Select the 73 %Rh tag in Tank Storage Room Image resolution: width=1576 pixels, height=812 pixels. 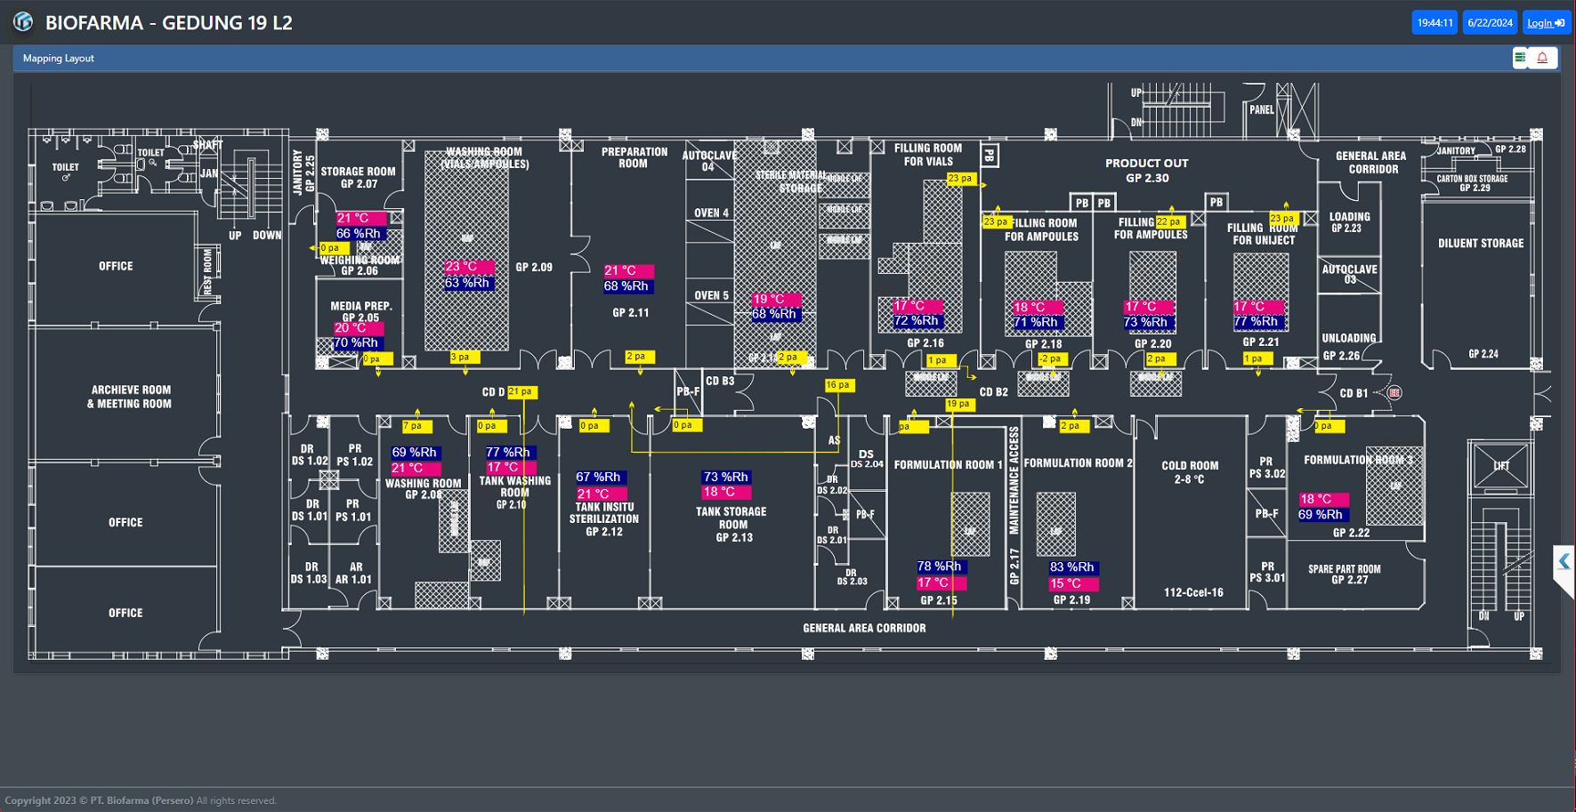coord(726,478)
